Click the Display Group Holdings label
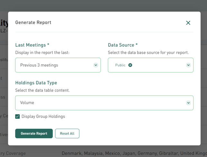The width and height of the screenshot is (207, 157). (x=43, y=116)
